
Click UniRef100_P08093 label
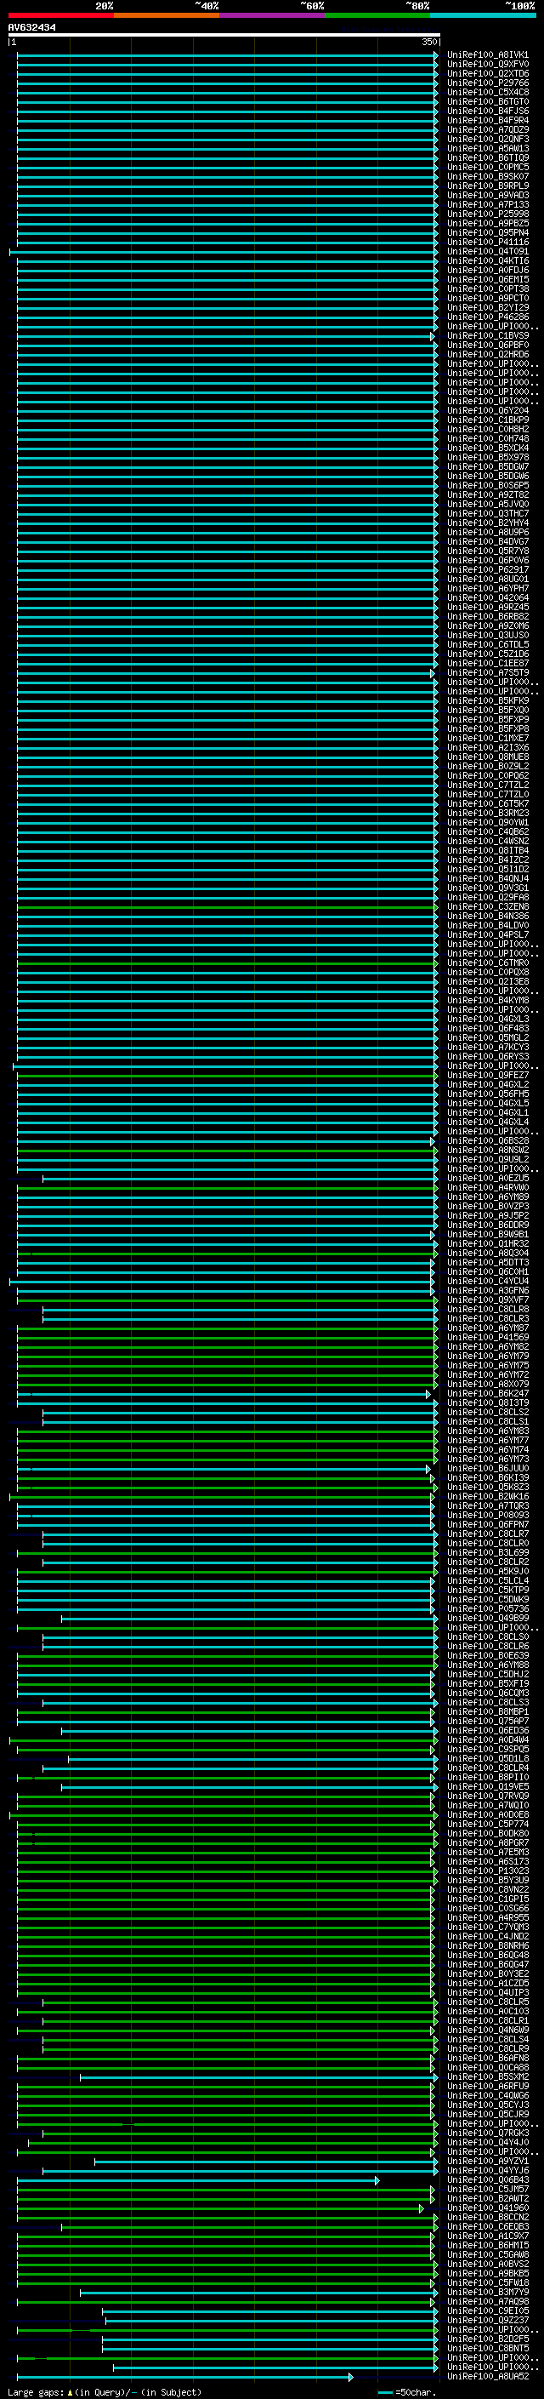(x=487, y=1515)
